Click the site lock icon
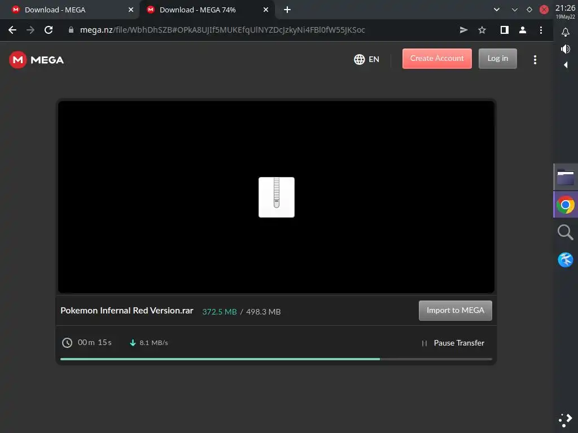Image resolution: width=578 pixels, height=433 pixels. coord(71,30)
